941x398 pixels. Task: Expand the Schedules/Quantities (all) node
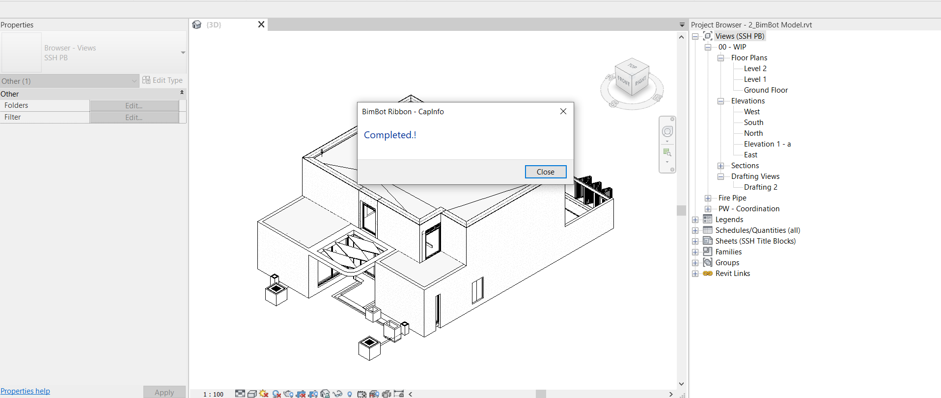[x=695, y=230]
